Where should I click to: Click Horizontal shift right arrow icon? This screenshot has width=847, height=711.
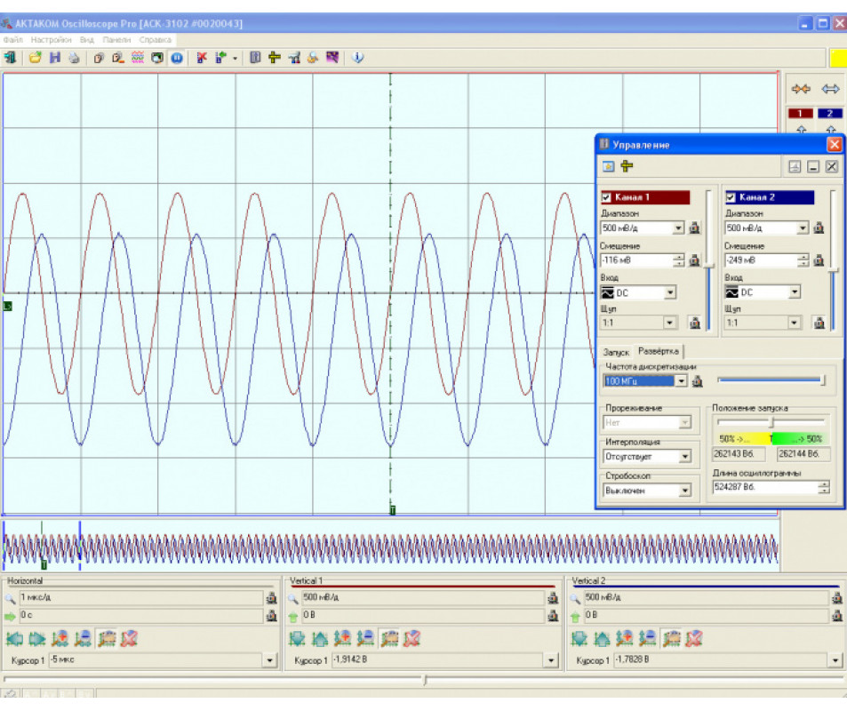point(37,639)
